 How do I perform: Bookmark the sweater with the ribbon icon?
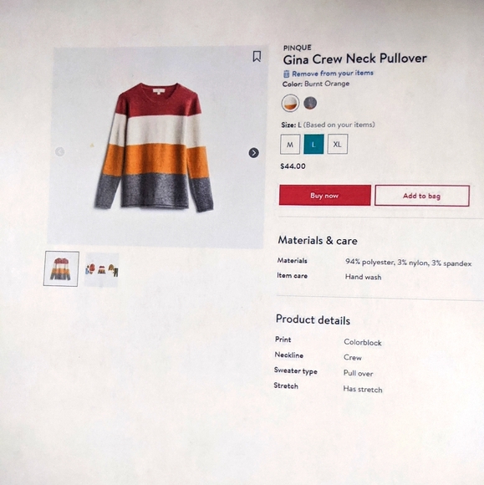click(257, 57)
